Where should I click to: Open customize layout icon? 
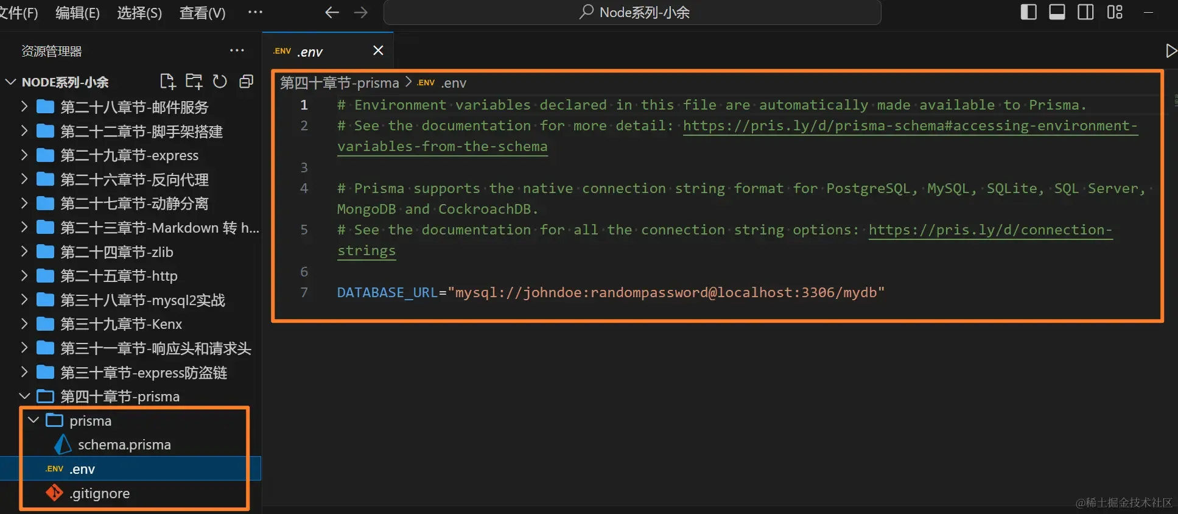(x=1115, y=12)
